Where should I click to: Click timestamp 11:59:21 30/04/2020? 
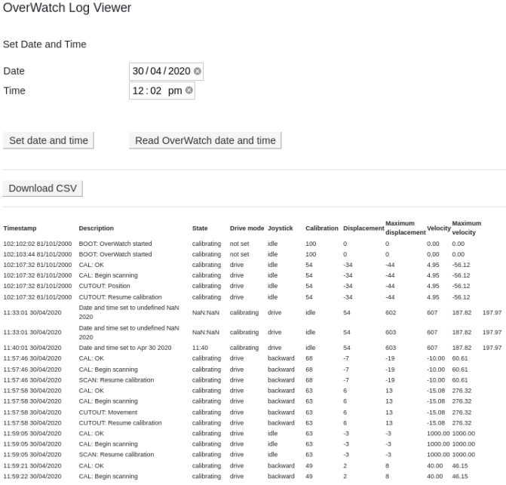pyautogui.click(x=32, y=466)
